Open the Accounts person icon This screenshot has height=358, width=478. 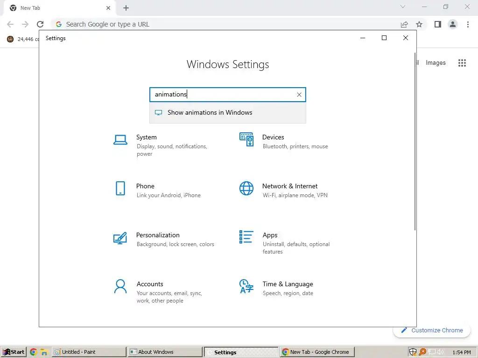tap(120, 287)
